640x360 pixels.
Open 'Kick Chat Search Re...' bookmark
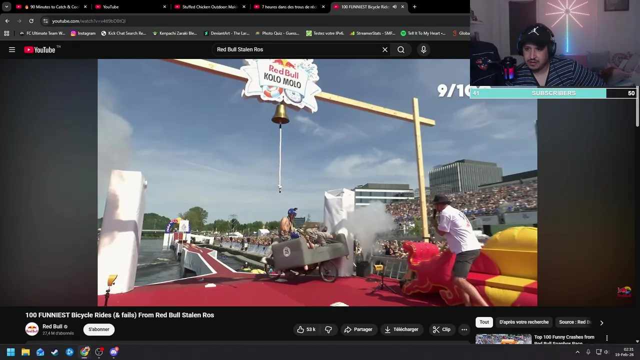(123, 33)
